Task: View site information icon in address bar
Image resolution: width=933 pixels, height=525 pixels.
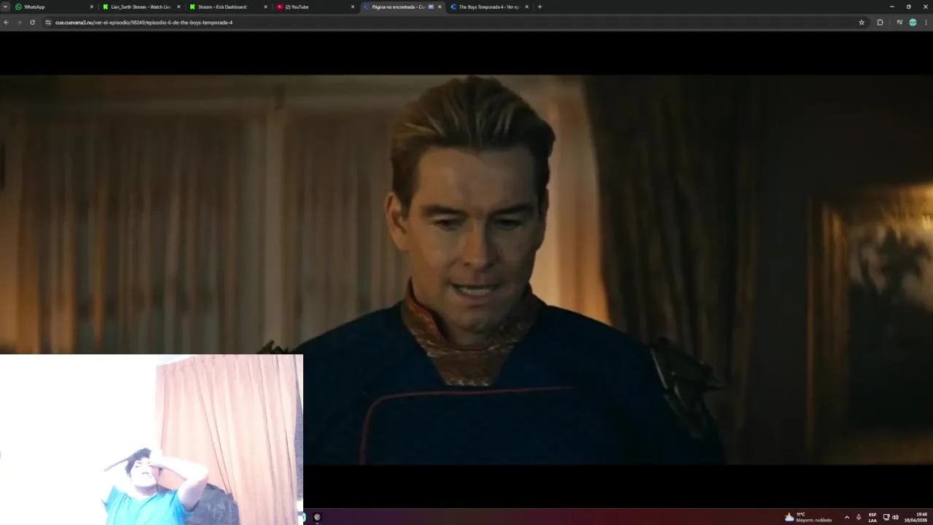Action: tap(48, 23)
